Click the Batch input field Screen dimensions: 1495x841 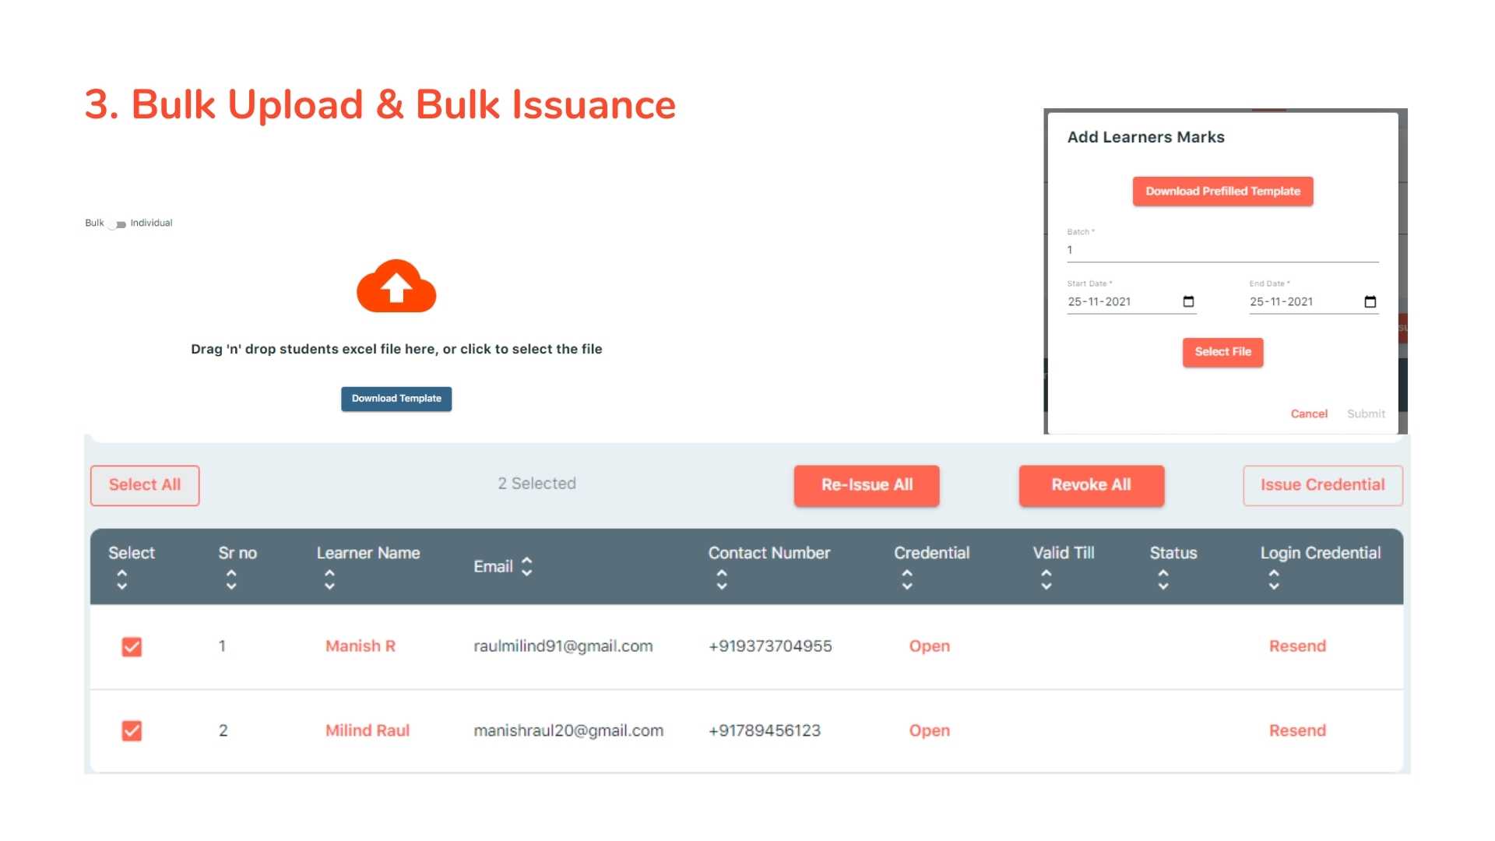pyautogui.click(x=1222, y=250)
